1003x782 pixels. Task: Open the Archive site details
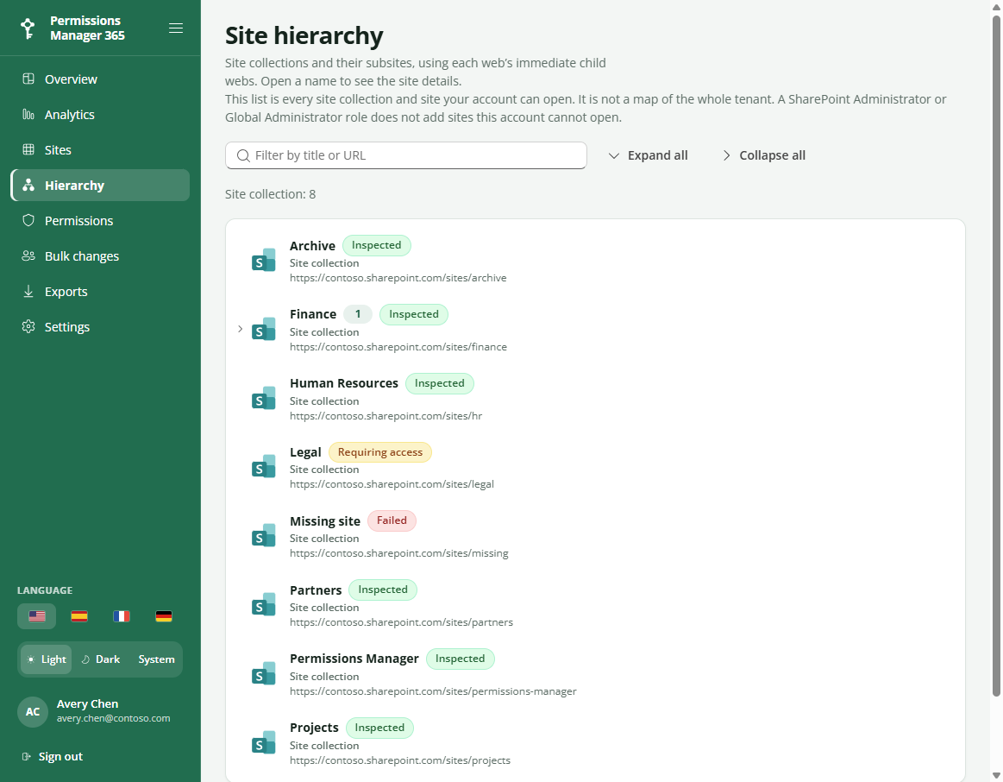pyautogui.click(x=312, y=246)
